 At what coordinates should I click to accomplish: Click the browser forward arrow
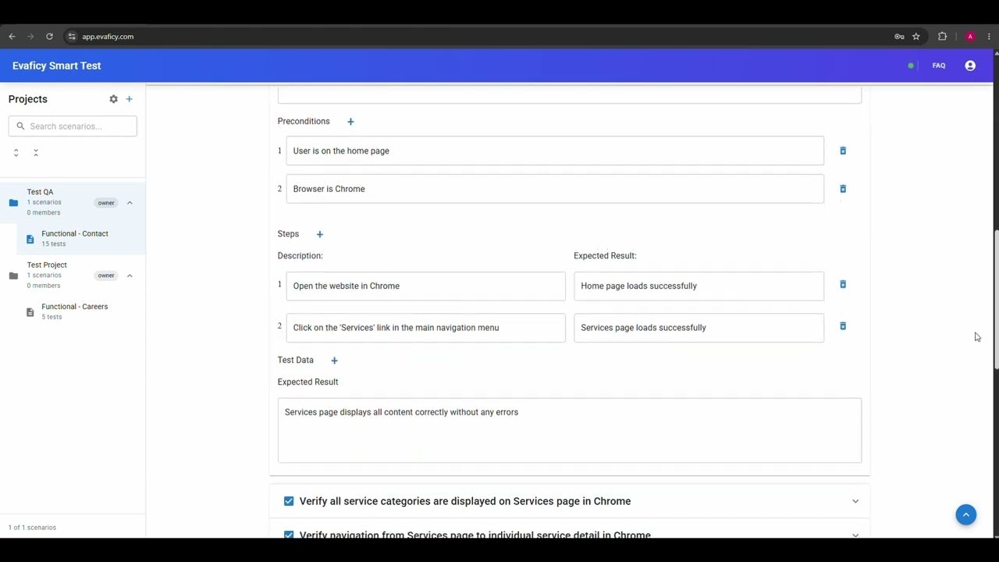[x=30, y=37]
